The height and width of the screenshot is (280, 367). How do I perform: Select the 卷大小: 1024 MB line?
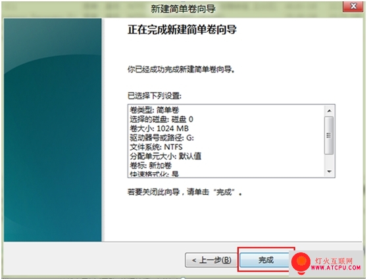(x=159, y=128)
